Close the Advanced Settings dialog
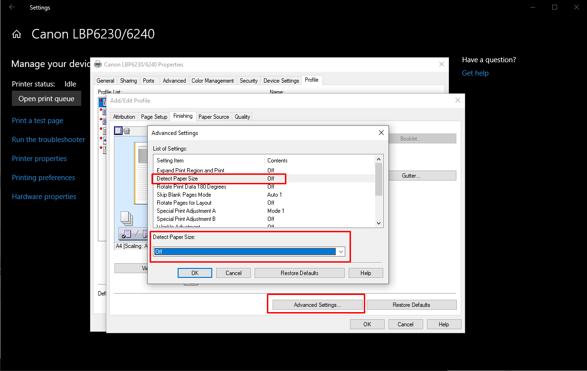 tap(381, 133)
